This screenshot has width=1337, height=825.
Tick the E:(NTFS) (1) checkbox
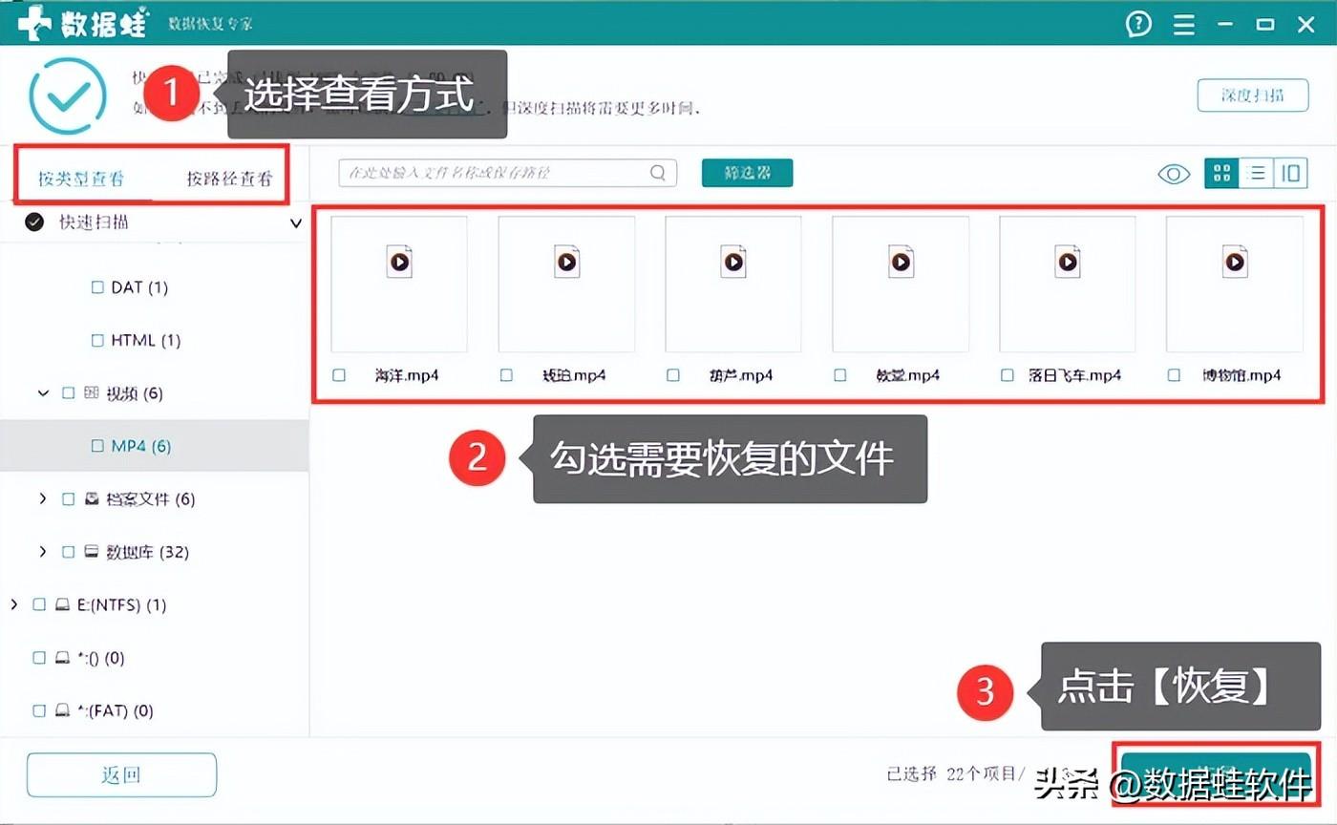coord(39,604)
